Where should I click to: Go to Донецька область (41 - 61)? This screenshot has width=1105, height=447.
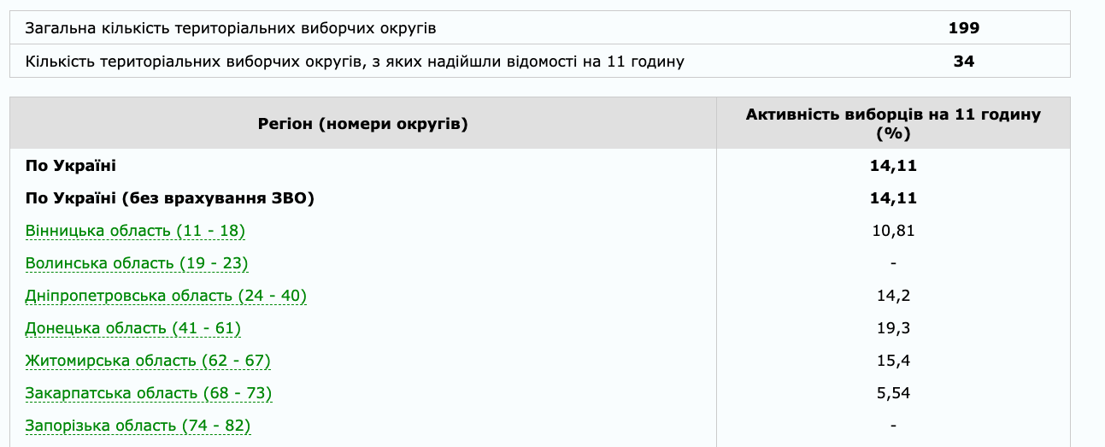133,328
